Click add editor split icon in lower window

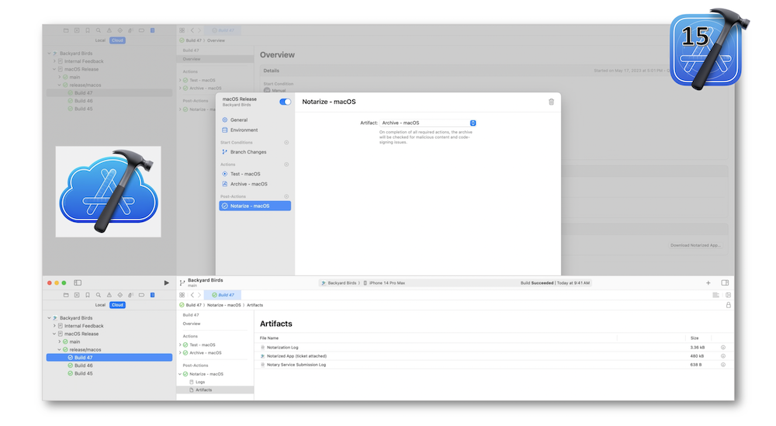(729, 295)
